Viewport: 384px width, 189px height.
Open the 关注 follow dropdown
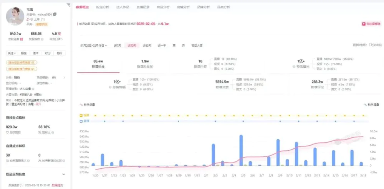pyautogui.click(x=12, y=53)
